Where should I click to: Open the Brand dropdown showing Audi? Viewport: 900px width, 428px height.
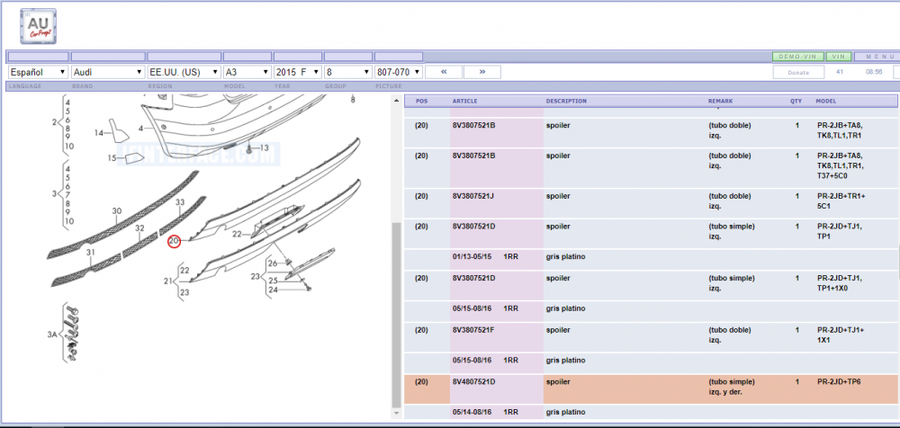107,72
